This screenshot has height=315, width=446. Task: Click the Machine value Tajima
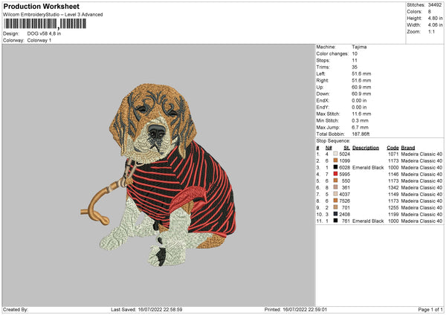[x=359, y=47]
